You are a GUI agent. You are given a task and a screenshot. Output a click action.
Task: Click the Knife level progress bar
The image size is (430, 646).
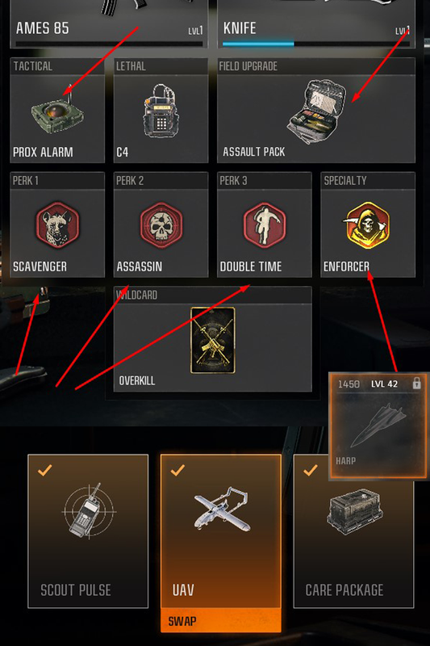coord(316,44)
